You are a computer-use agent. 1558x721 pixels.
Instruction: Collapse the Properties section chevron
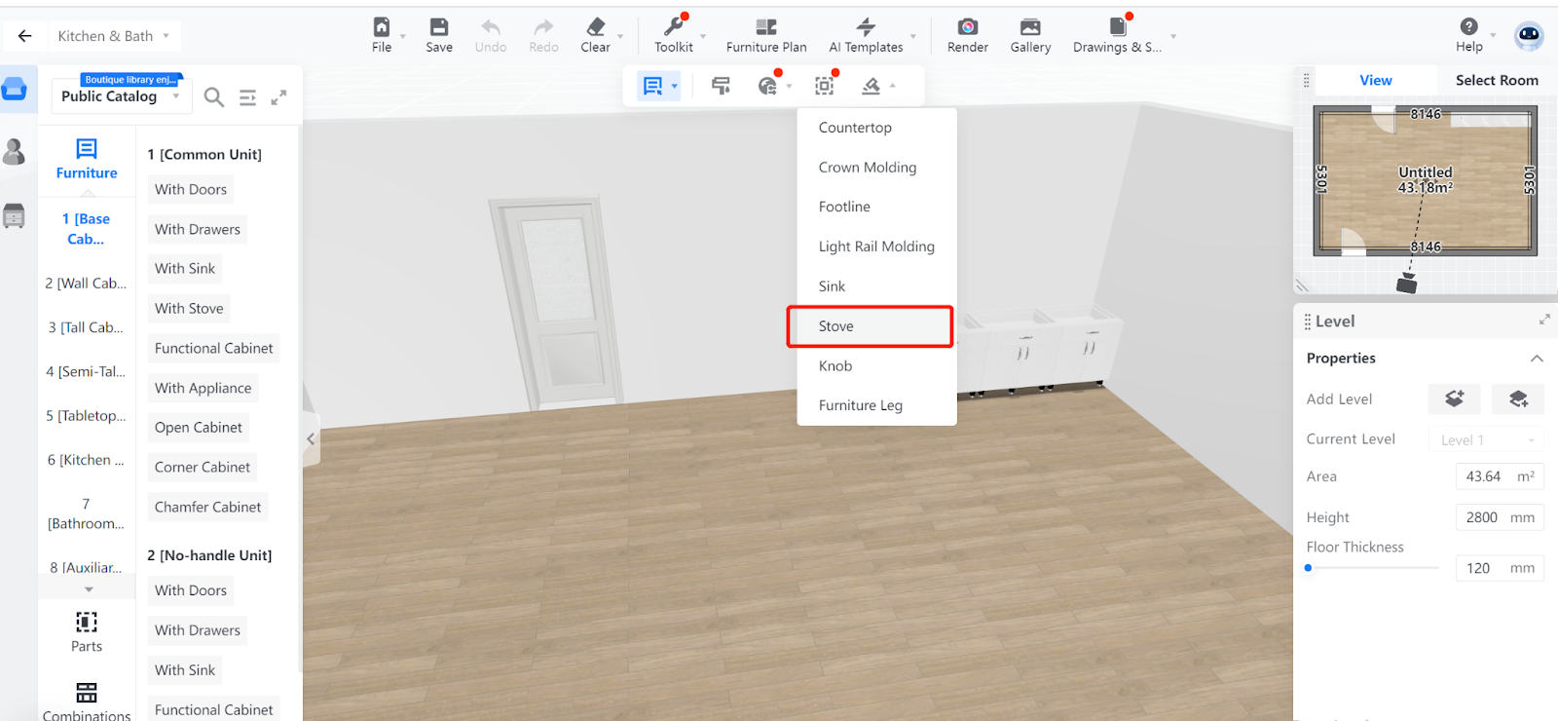(x=1537, y=359)
